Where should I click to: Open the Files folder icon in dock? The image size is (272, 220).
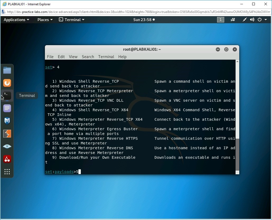(x=7, y=70)
